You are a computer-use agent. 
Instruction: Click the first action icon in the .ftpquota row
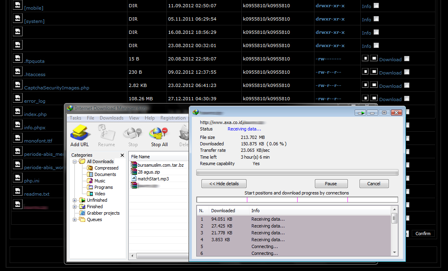click(365, 58)
